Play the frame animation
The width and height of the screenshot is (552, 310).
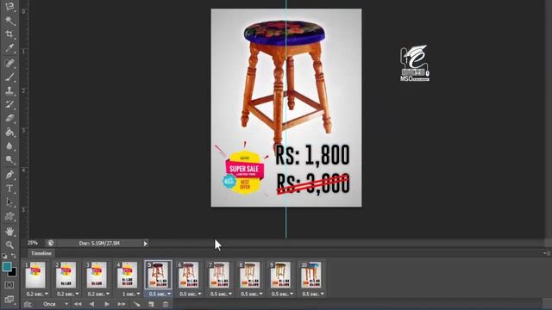pos(107,304)
